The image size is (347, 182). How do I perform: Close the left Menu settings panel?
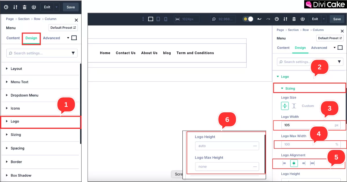tap(76, 20)
